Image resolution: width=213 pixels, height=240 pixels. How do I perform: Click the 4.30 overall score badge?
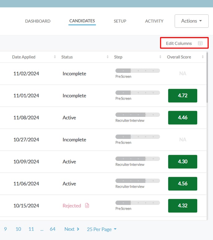(x=183, y=162)
